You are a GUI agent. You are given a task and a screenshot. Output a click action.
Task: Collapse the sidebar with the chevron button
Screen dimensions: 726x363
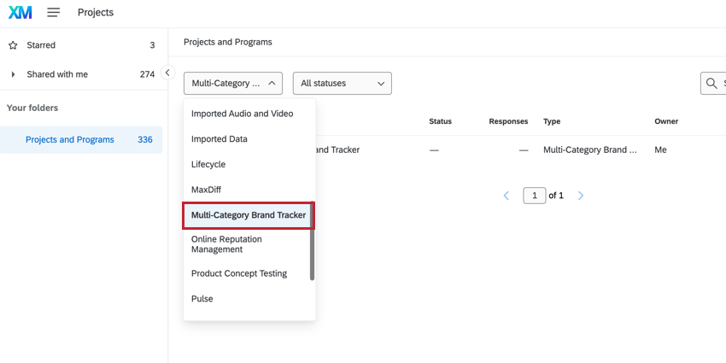[167, 73]
